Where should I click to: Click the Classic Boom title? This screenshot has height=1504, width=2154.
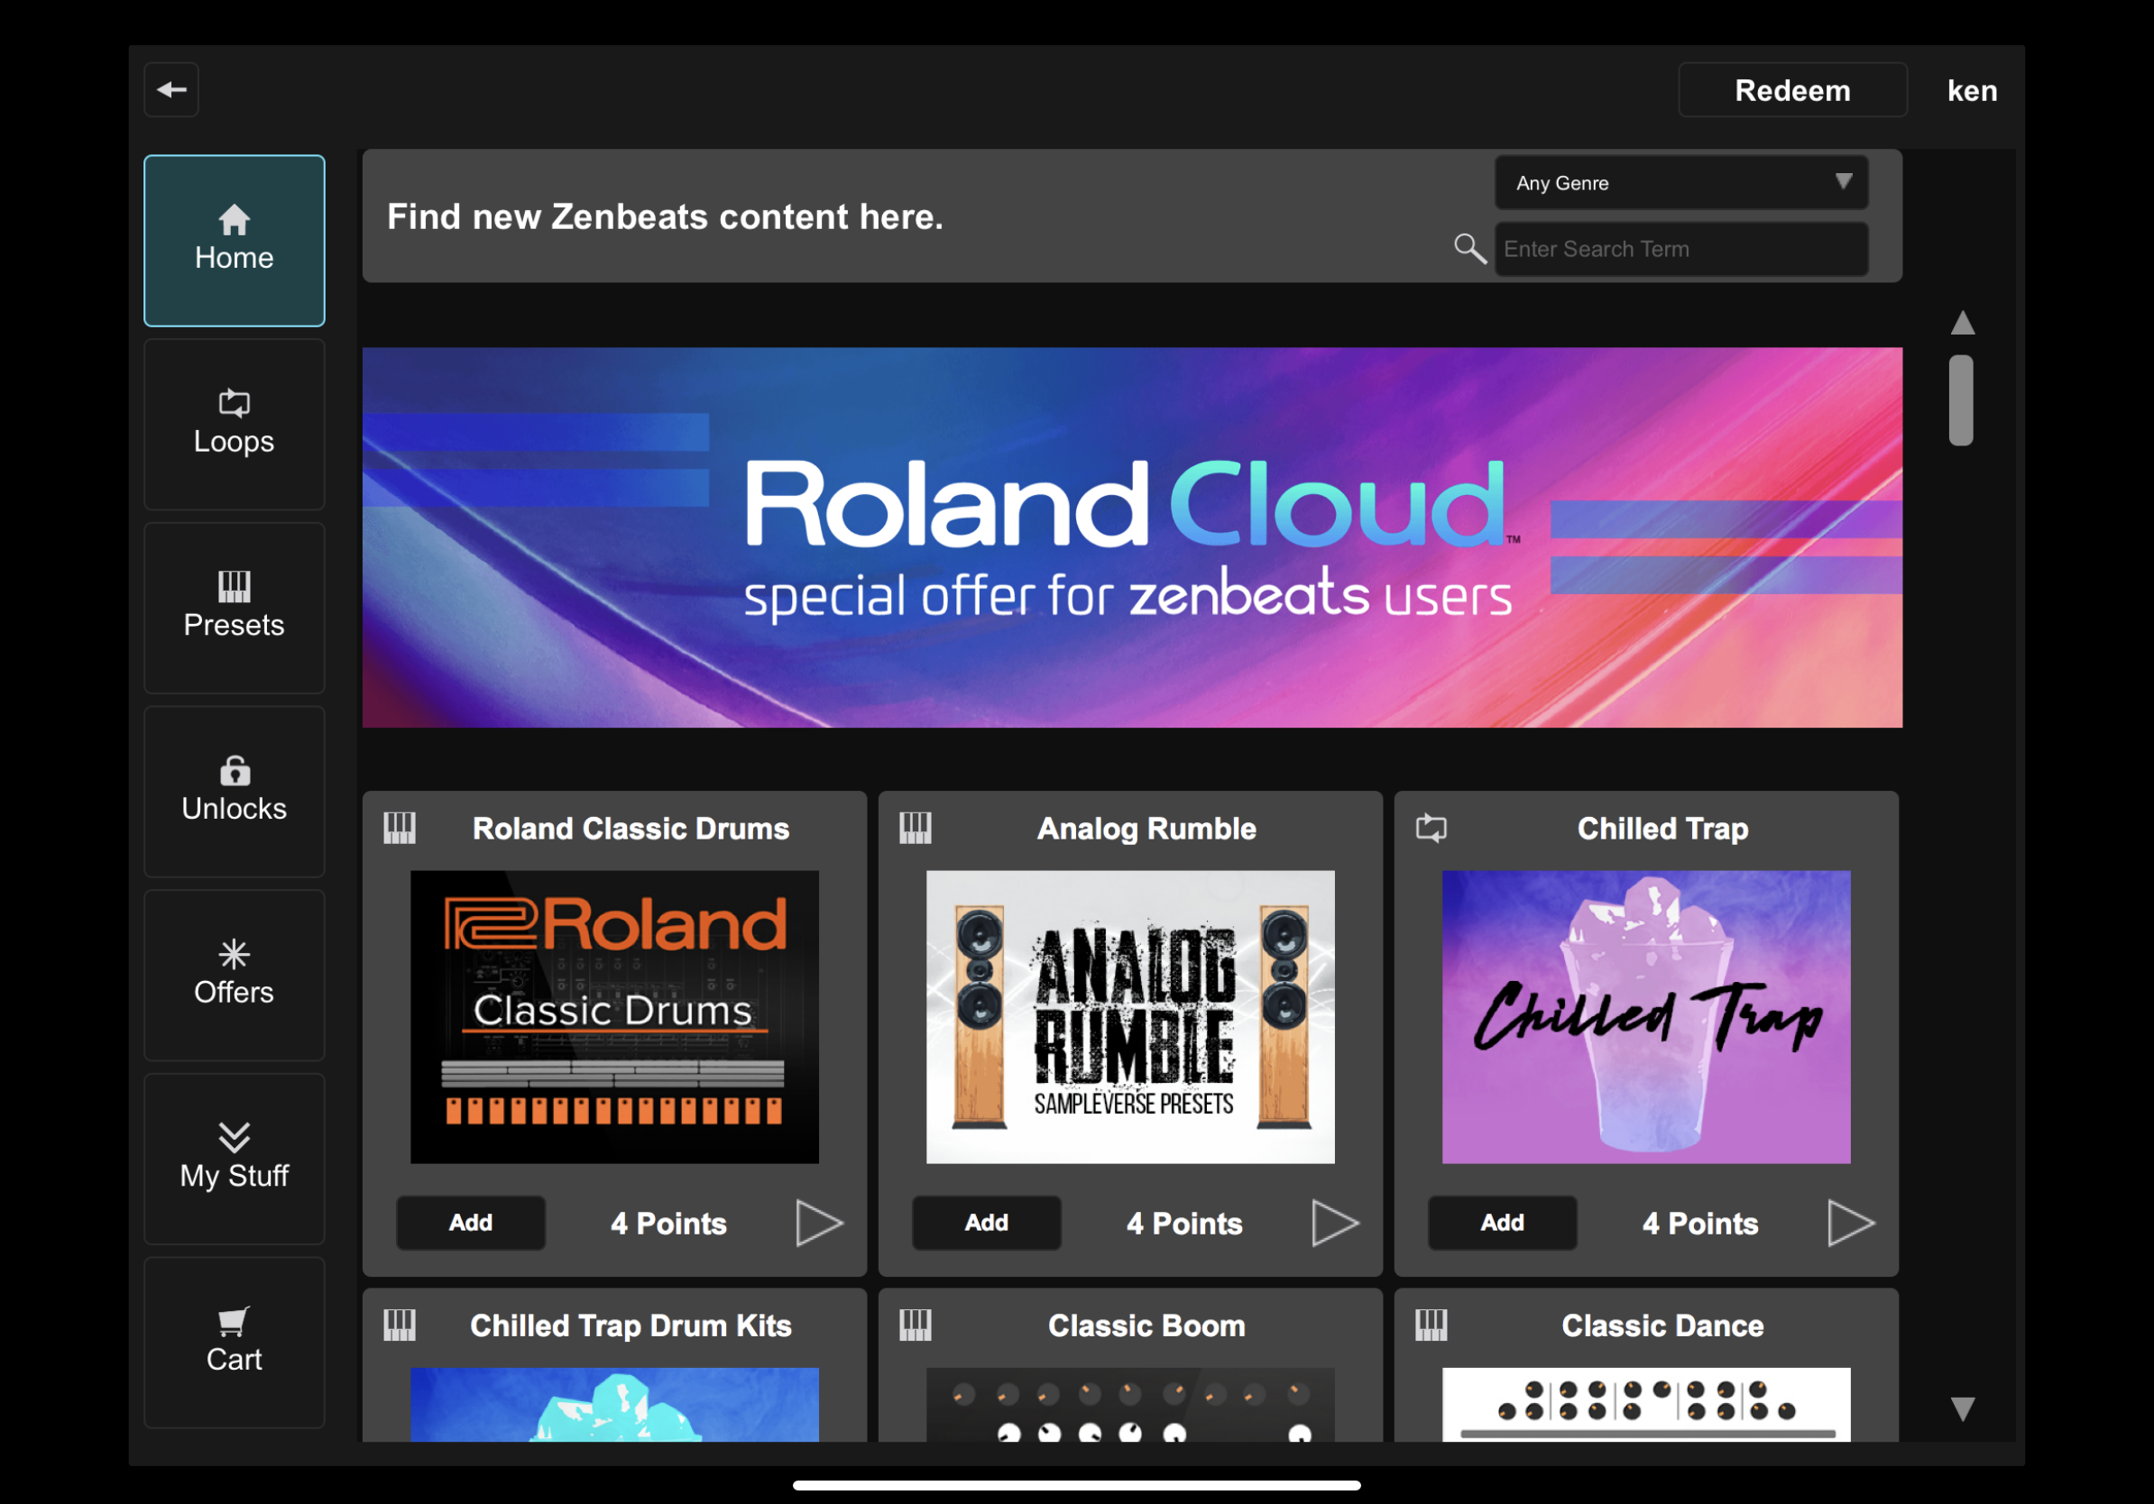1146,1325
